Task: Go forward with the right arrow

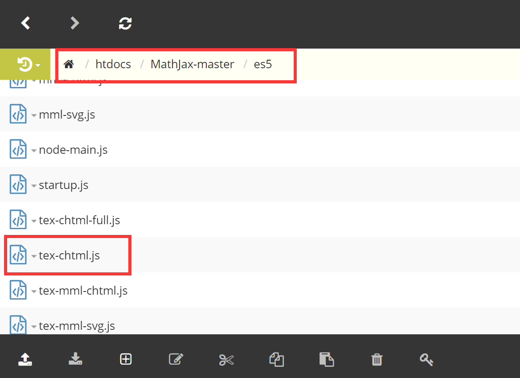Action: [x=75, y=23]
